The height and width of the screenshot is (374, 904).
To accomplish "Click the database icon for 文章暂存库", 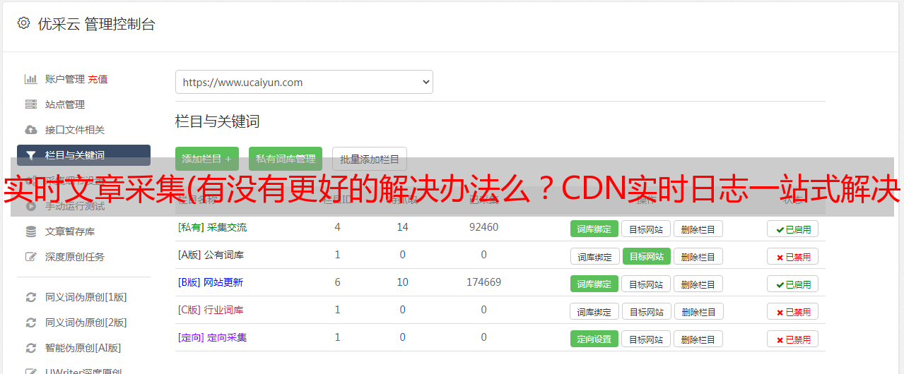I will pyautogui.click(x=30, y=231).
